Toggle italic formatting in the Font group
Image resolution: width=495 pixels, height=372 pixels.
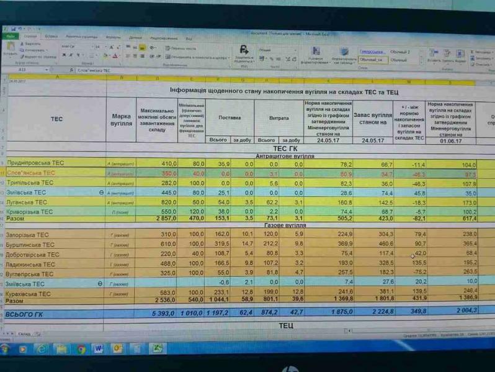(71, 56)
